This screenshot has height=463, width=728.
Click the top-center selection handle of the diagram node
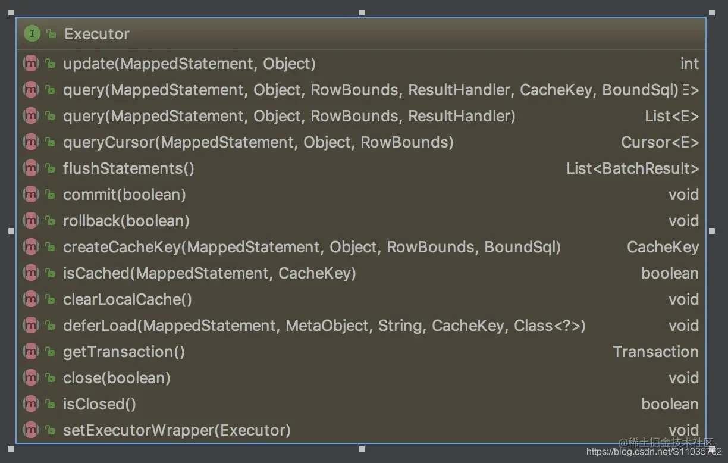pyautogui.click(x=361, y=12)
